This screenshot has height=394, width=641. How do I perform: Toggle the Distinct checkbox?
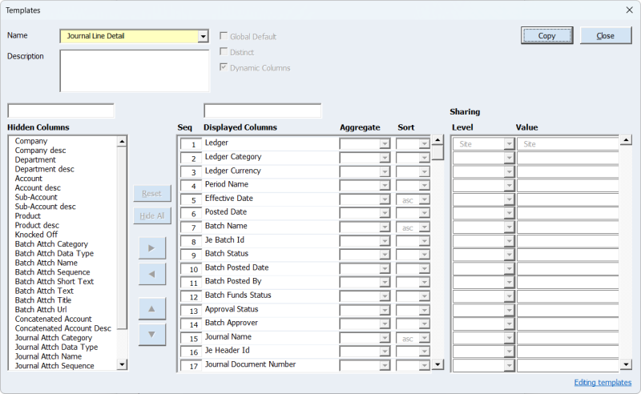point(224,51)
